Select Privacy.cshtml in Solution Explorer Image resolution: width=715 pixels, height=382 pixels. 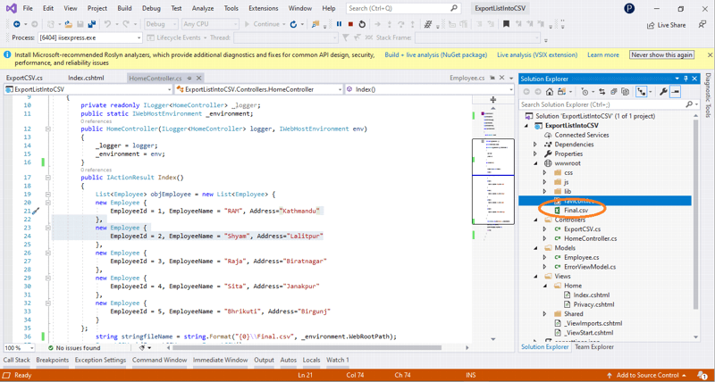[593, 304]
